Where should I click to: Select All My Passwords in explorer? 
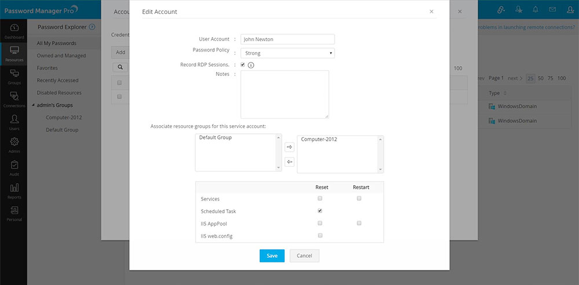pyautogui.click(x=56, y=43)
